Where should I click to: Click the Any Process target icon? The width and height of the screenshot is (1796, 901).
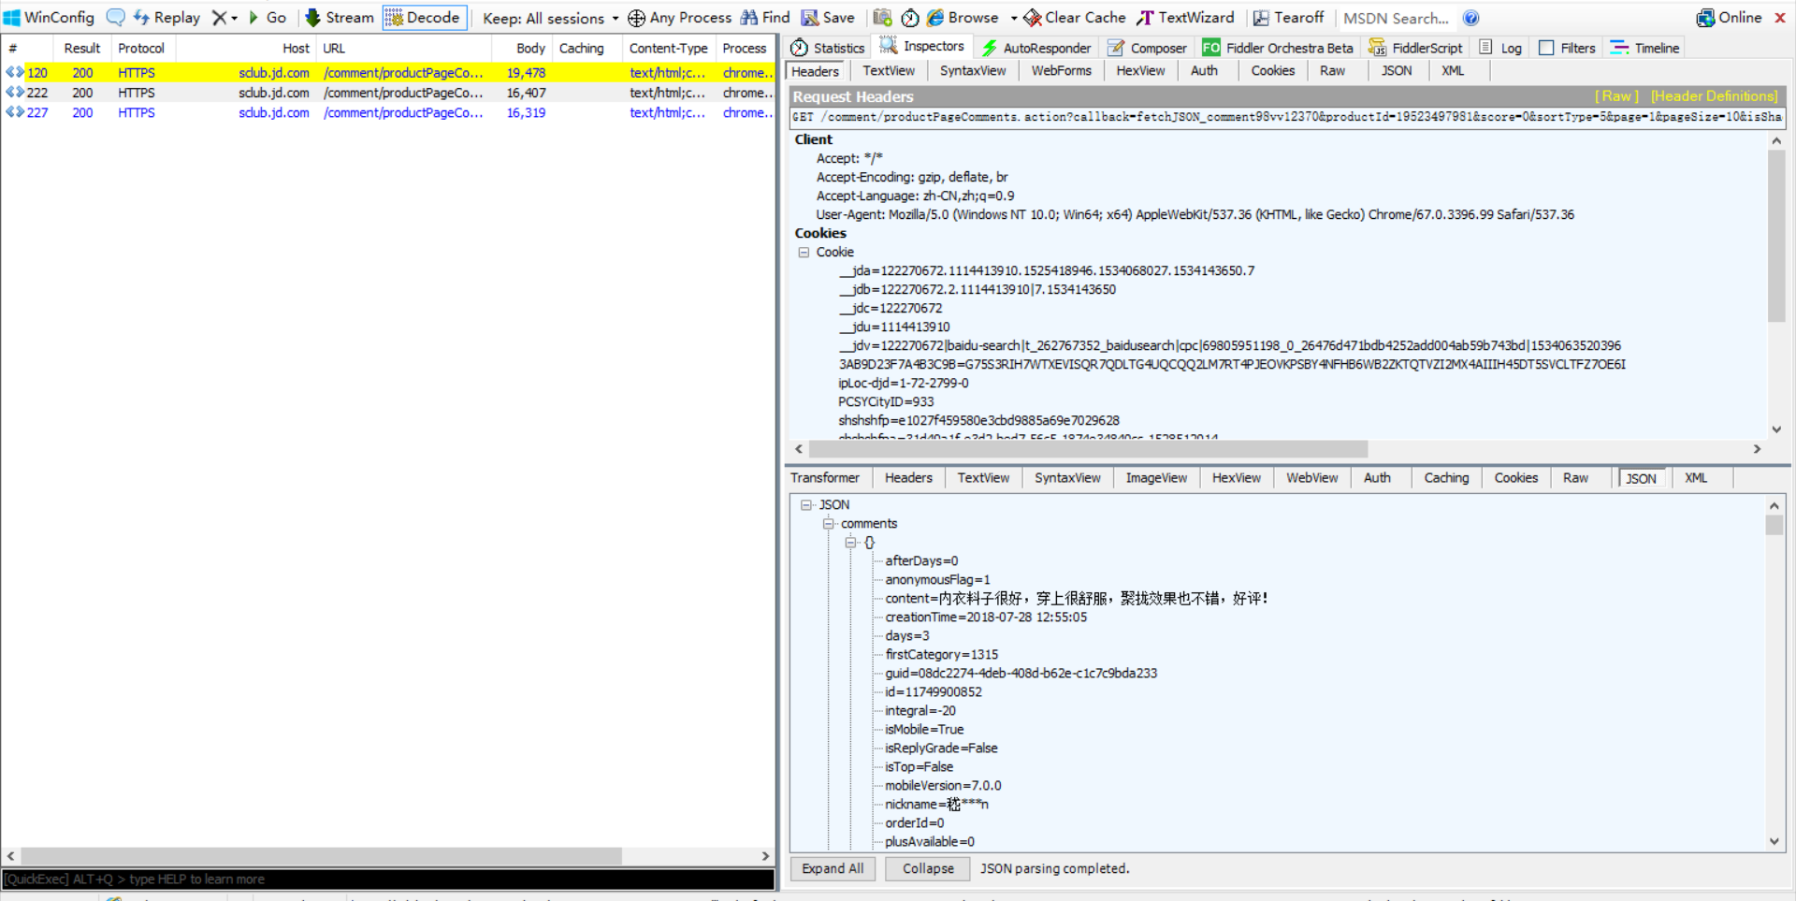point(636,18)
